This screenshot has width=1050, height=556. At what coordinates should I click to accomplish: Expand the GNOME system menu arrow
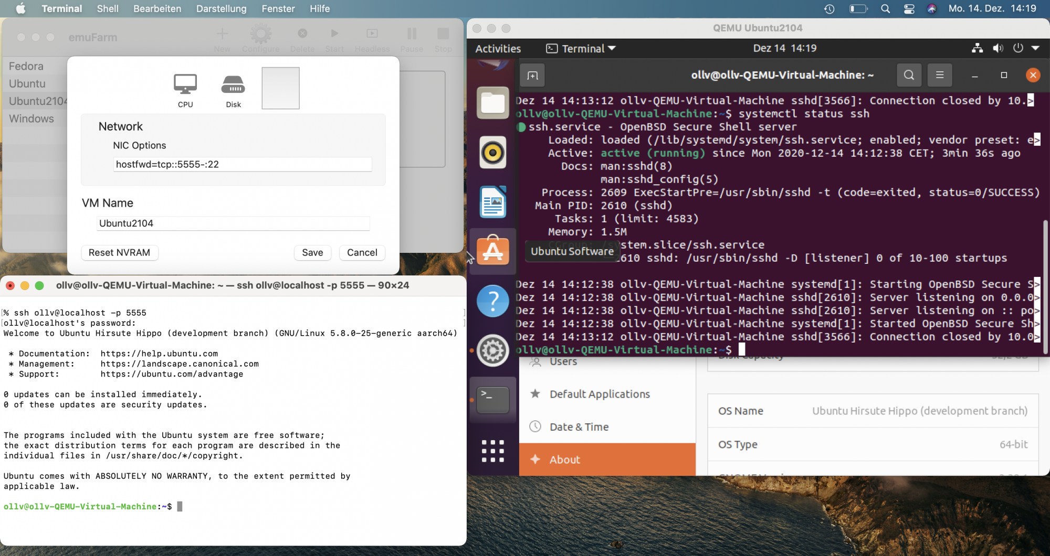pos(1035,48)
